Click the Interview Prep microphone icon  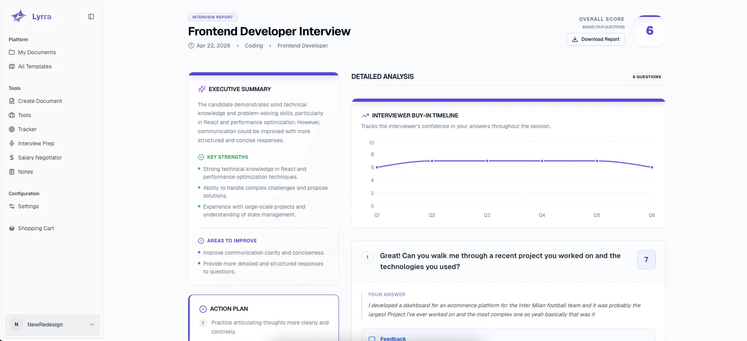(x=12, y=143)
